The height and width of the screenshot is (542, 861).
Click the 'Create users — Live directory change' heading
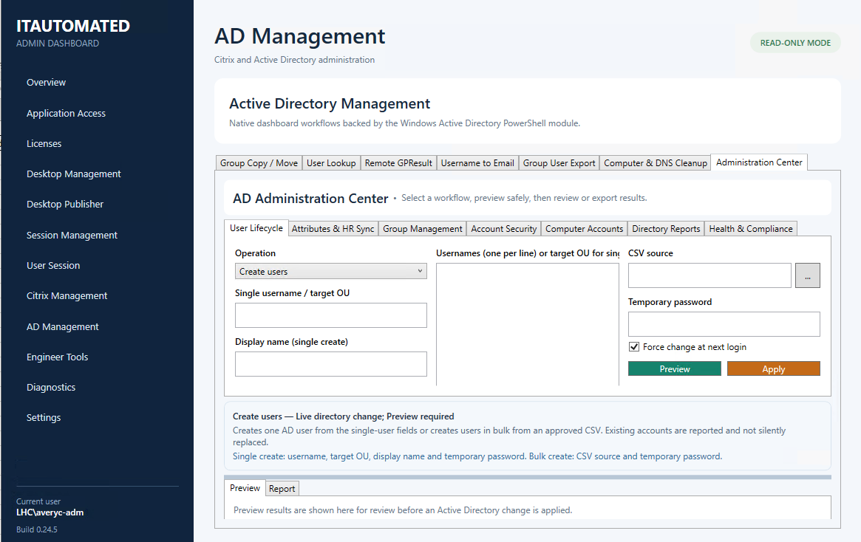coord(343,416)
